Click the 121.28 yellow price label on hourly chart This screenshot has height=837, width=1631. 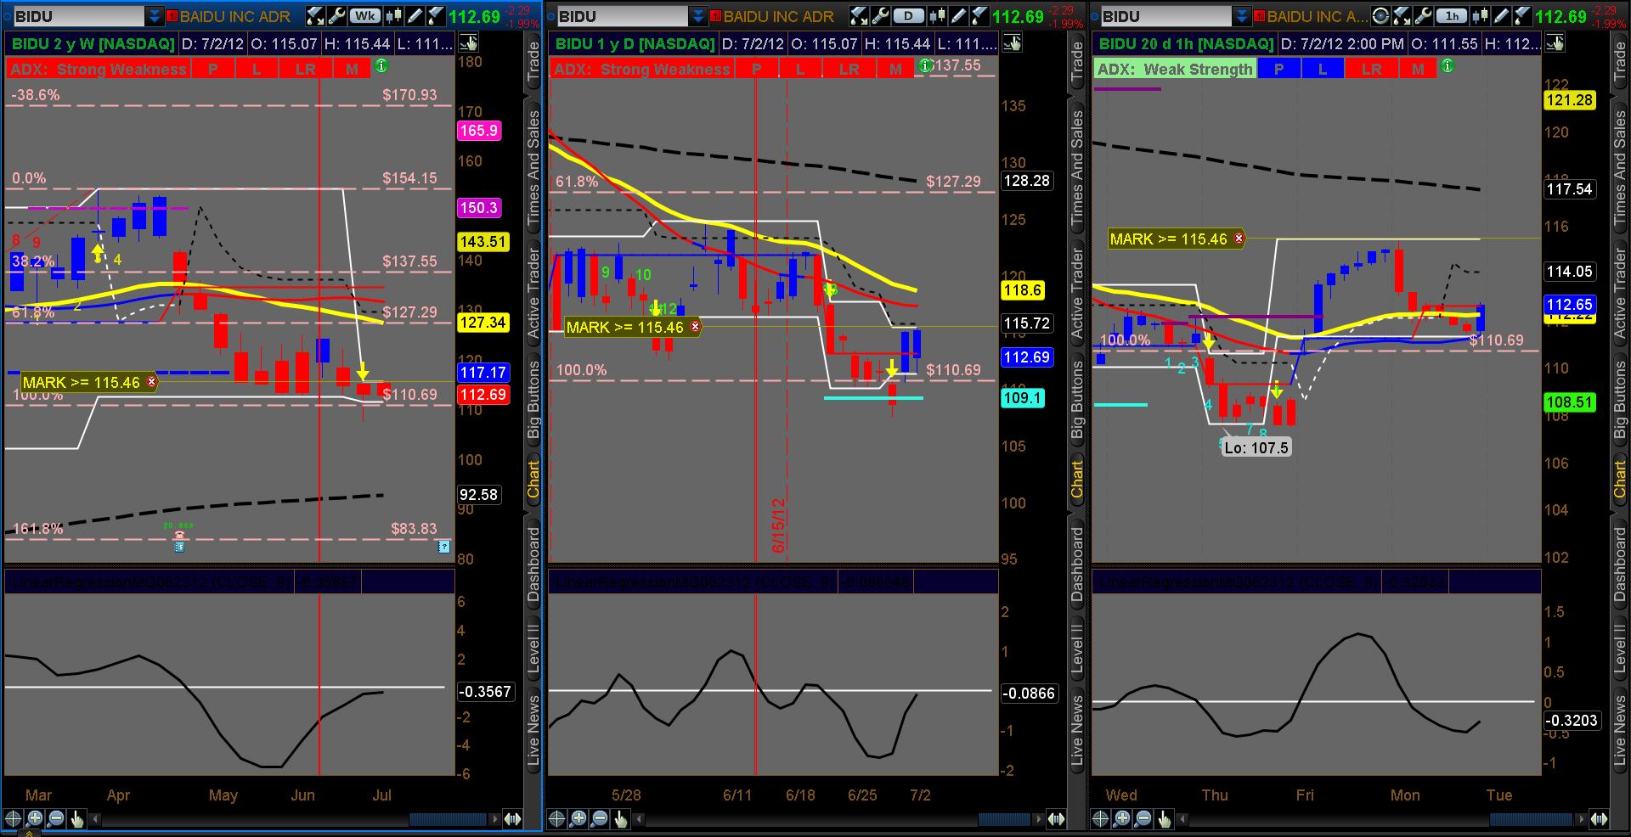[x=1570, y=99]
